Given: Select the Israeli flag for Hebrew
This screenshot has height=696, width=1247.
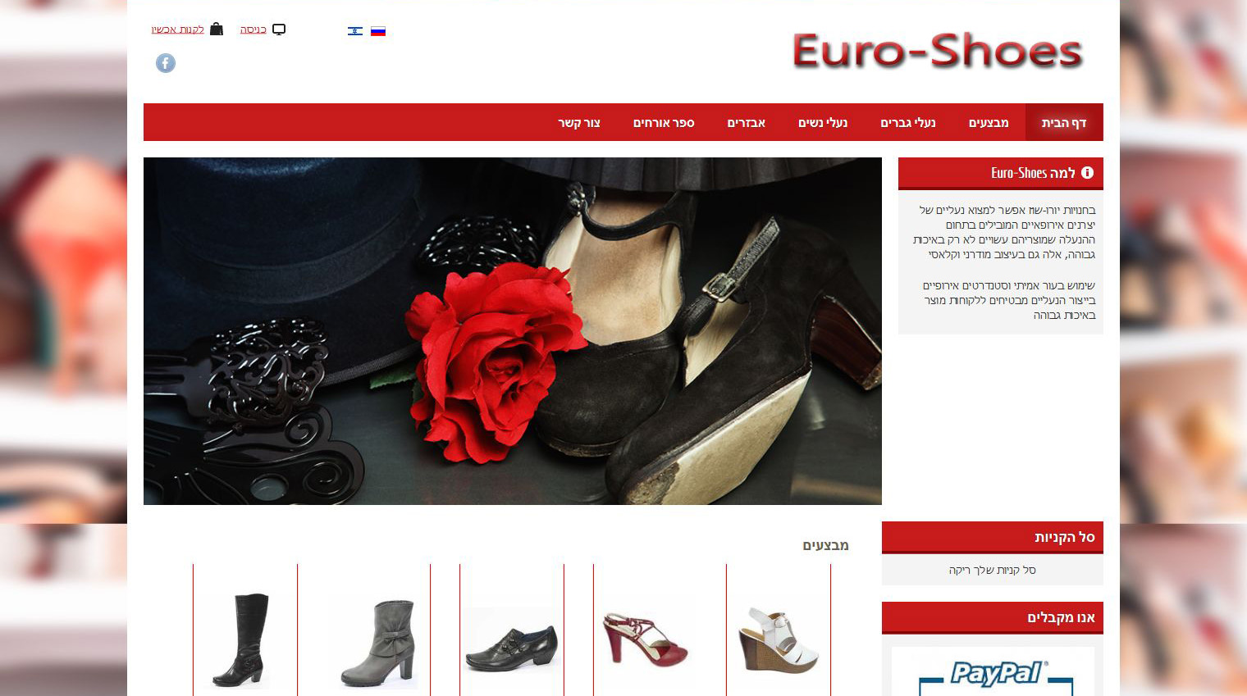Looking at the screenshot, I should [355, 31].
